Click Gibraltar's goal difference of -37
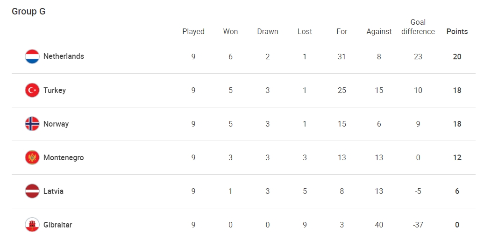The width and height of the screenshot is (484, 241). [418, 225]
